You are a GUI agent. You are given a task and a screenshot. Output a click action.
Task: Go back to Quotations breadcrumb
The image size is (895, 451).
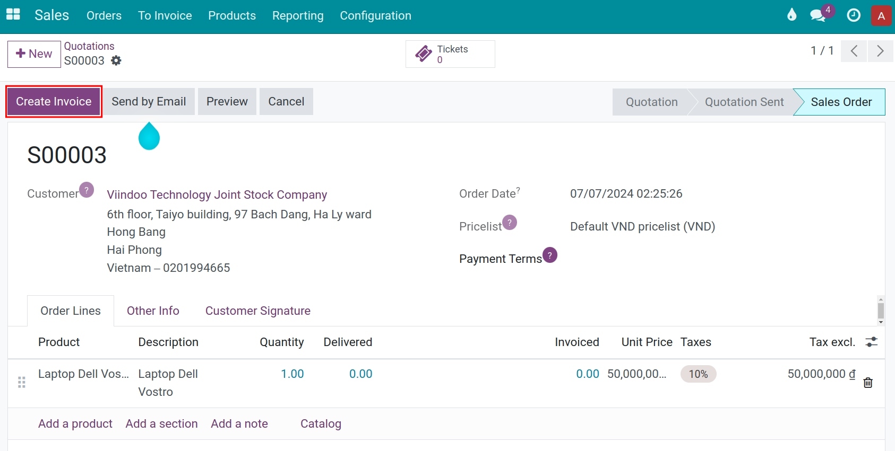tap(89, 46)
